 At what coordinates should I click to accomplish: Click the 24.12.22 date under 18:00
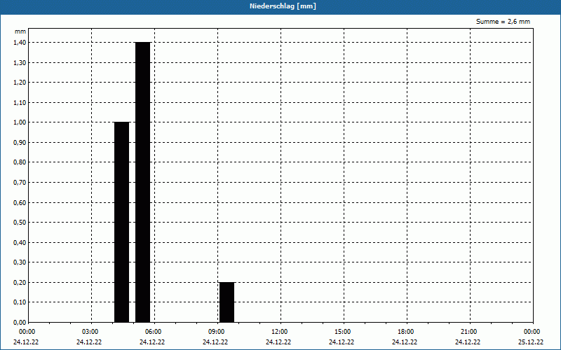pyautogui.click(x=405, y=342)
